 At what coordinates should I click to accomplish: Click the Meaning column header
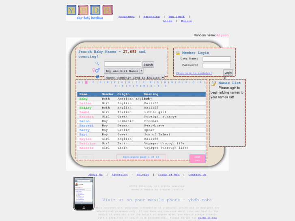pos(151,94)
